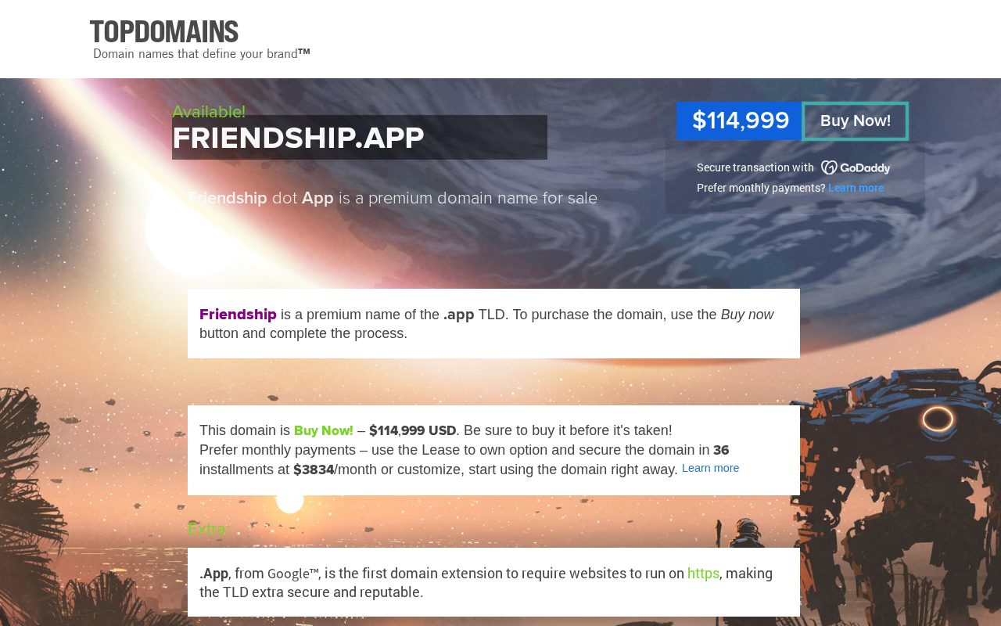Click the purple Friendship word
1001x626 pixels.
click(x=238, y=315)
